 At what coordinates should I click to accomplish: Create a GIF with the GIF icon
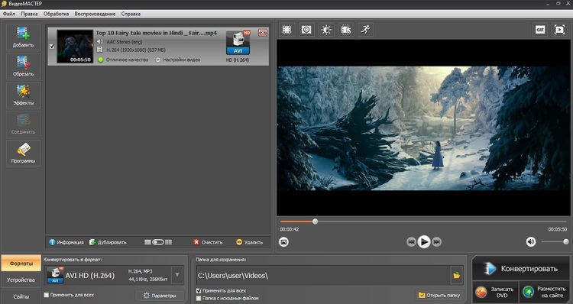click(x=540, y=30)
